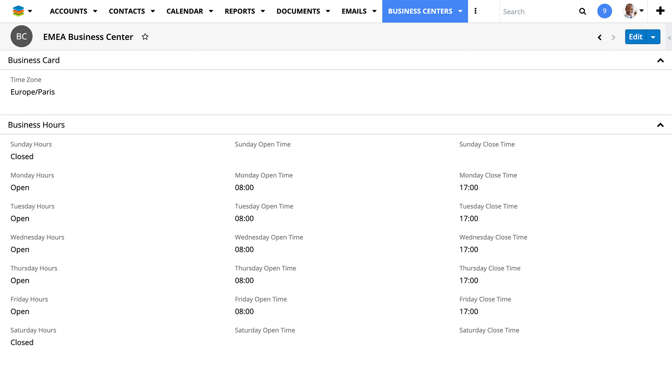Open the three-dot more modules menu
Viewport: 672px width, 365px height.
(x=475, y=11)
